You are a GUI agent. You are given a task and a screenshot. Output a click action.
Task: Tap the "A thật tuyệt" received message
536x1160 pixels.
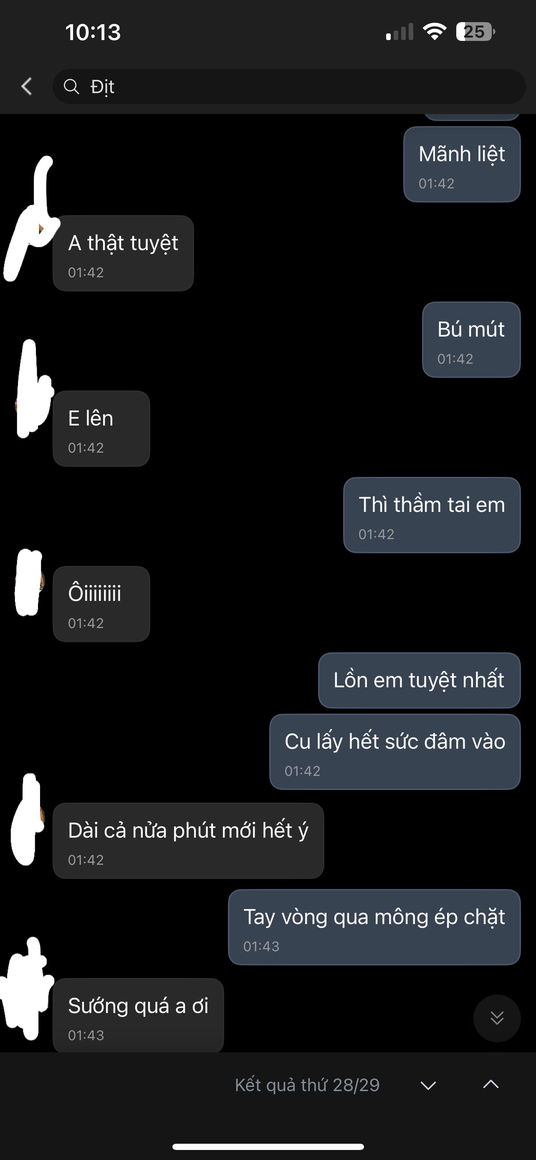123,253
